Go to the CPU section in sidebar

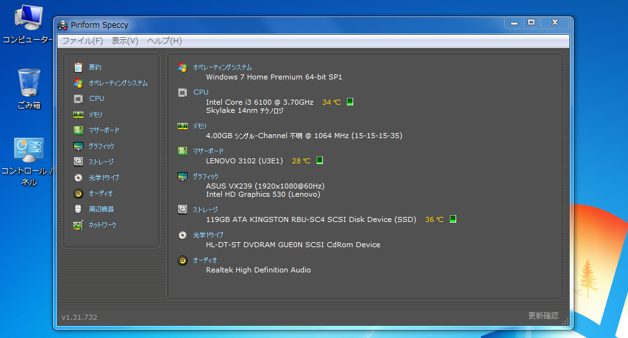pos(97,98)
